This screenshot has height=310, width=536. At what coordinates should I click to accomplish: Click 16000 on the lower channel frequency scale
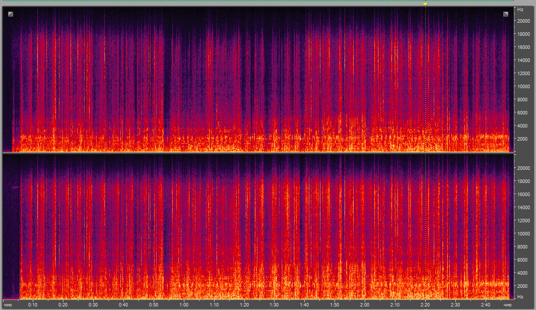(523, 194)
